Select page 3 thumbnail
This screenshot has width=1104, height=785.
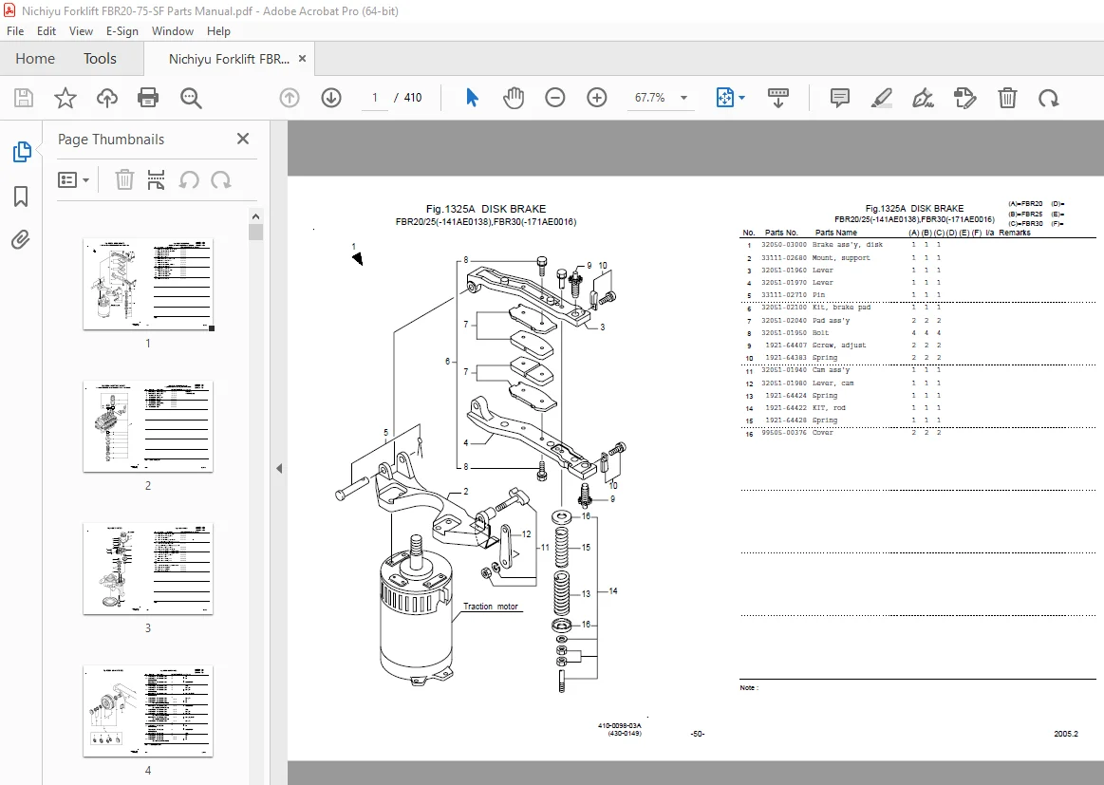(148, 569)
